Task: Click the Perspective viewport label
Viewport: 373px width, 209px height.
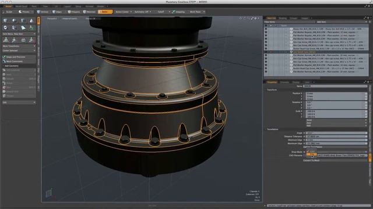Action: click(x=52, y=19)
